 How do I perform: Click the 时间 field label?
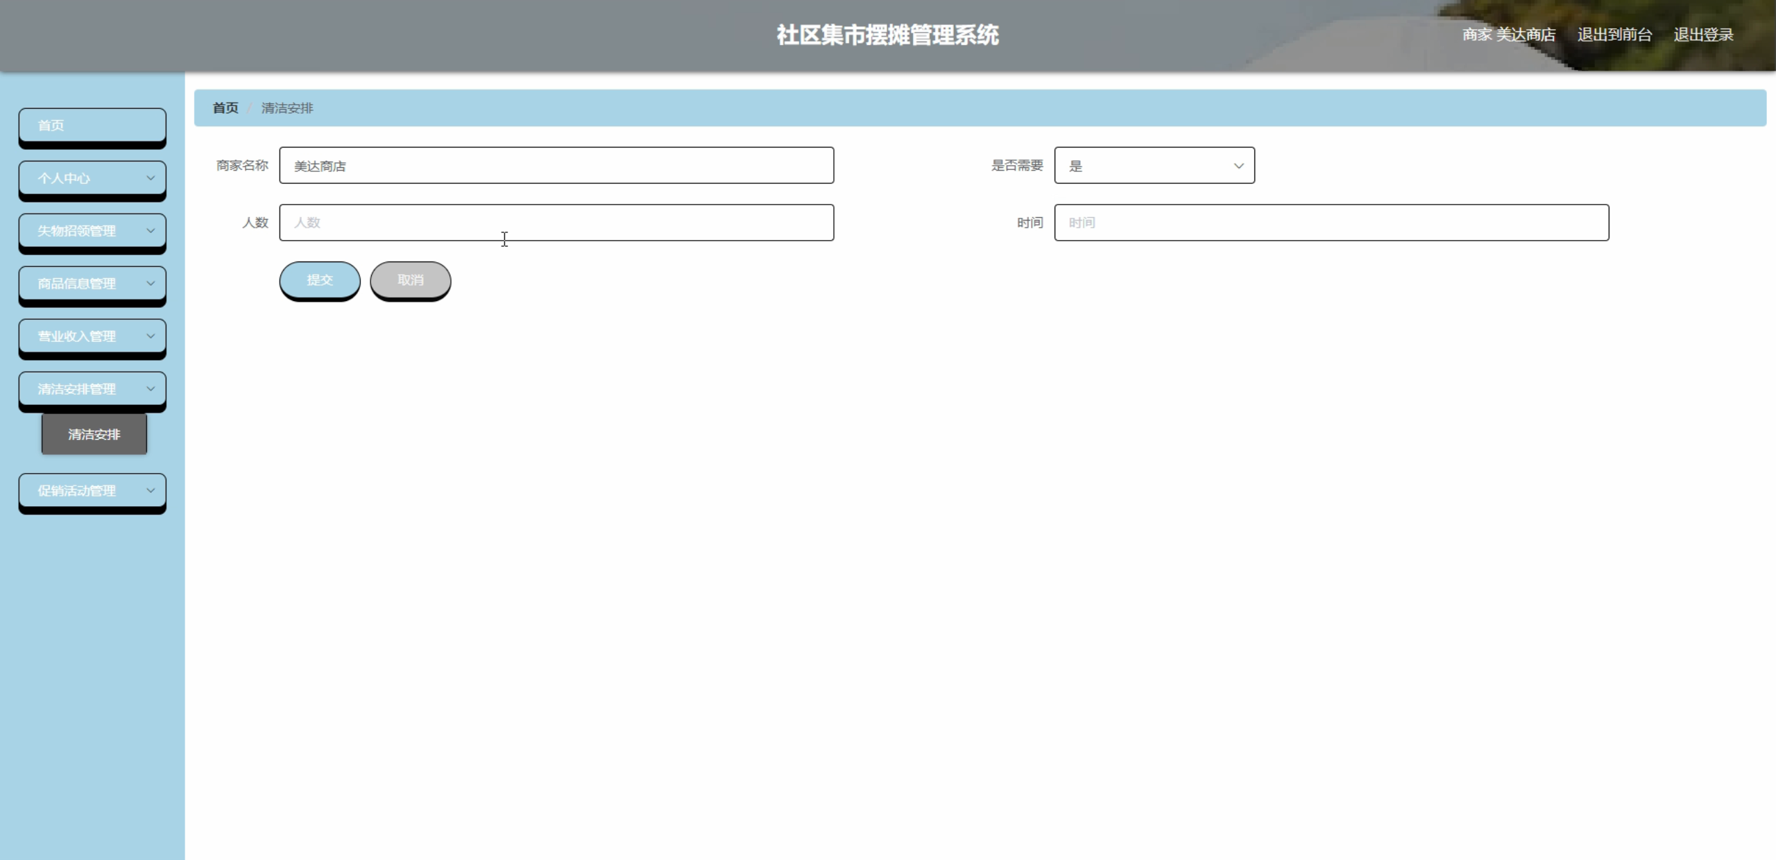tap(1030, 223)
